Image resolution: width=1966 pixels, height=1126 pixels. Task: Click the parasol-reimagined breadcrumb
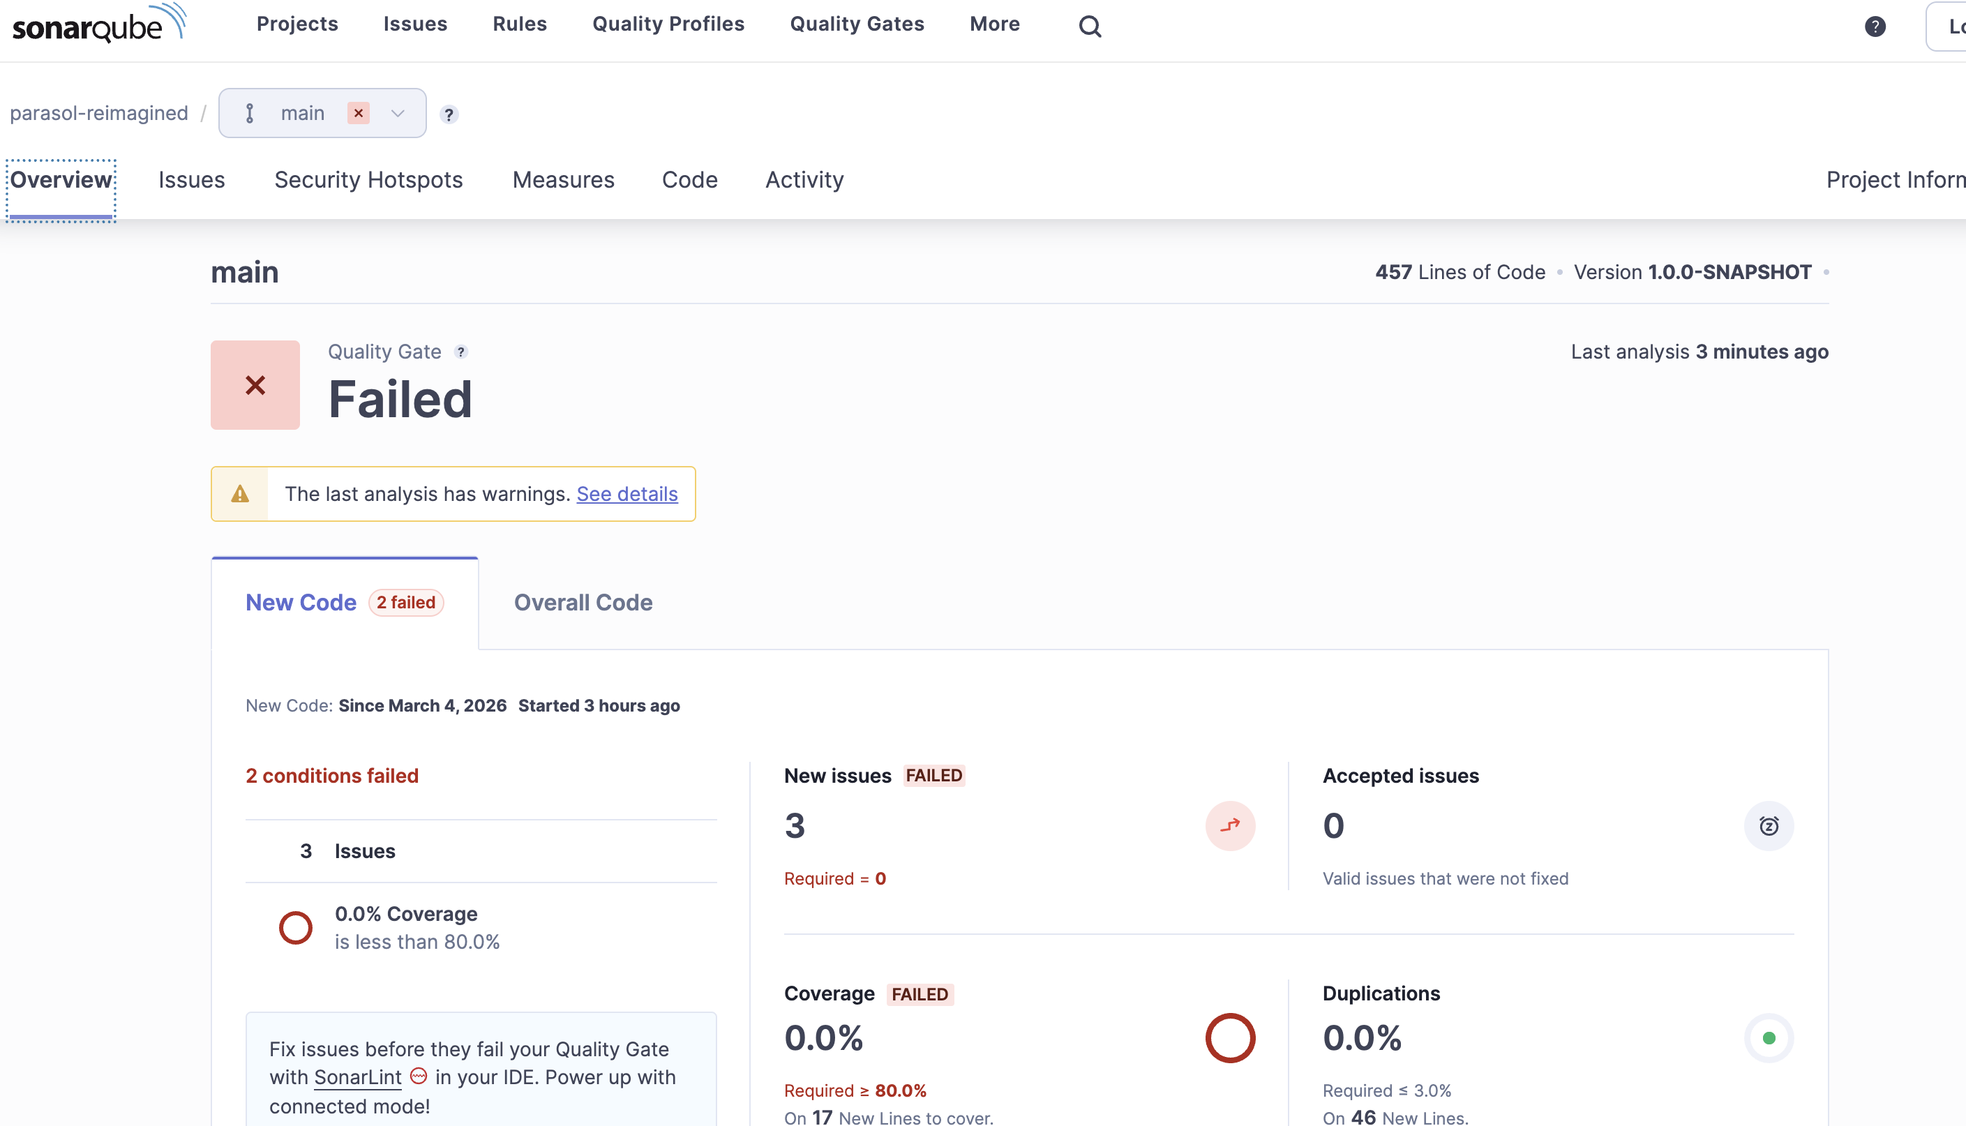[x=99, y=114]
